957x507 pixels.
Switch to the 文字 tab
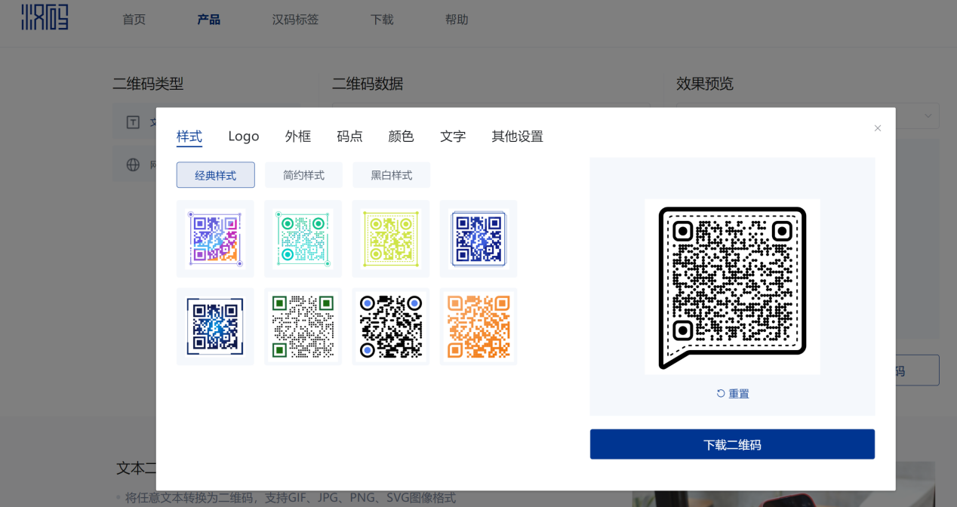(x=453, y=137)
